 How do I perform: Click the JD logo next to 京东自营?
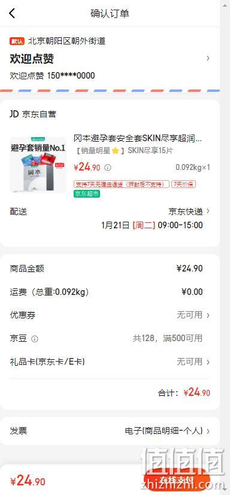tap(14, 114)
